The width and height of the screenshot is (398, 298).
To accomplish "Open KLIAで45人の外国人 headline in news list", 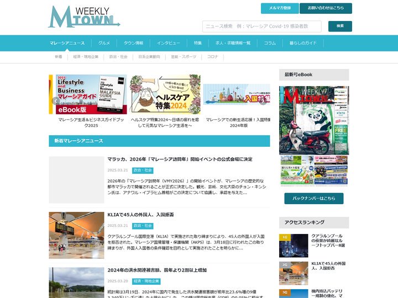I will [x=140, y=215].
